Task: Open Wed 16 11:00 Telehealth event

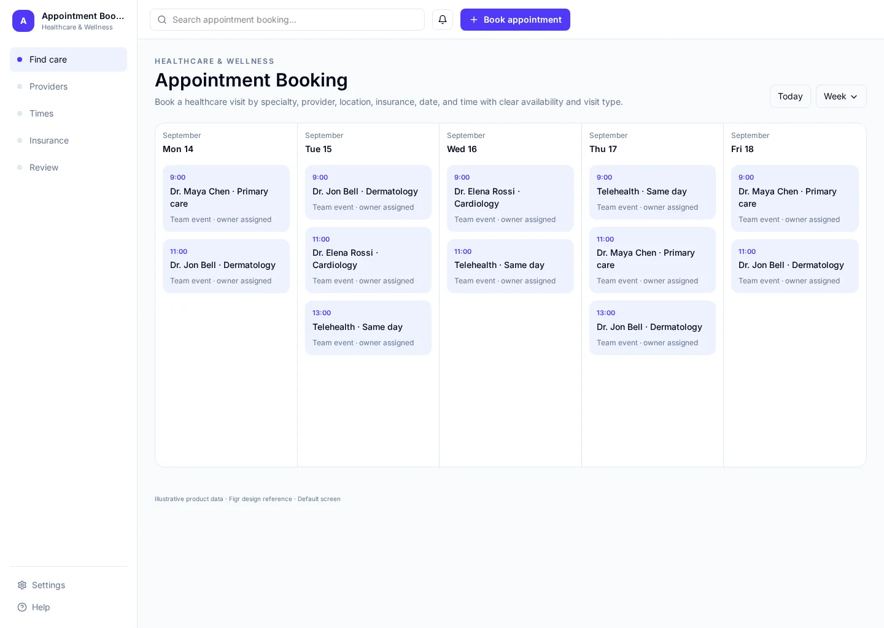Action: point(510,266)
